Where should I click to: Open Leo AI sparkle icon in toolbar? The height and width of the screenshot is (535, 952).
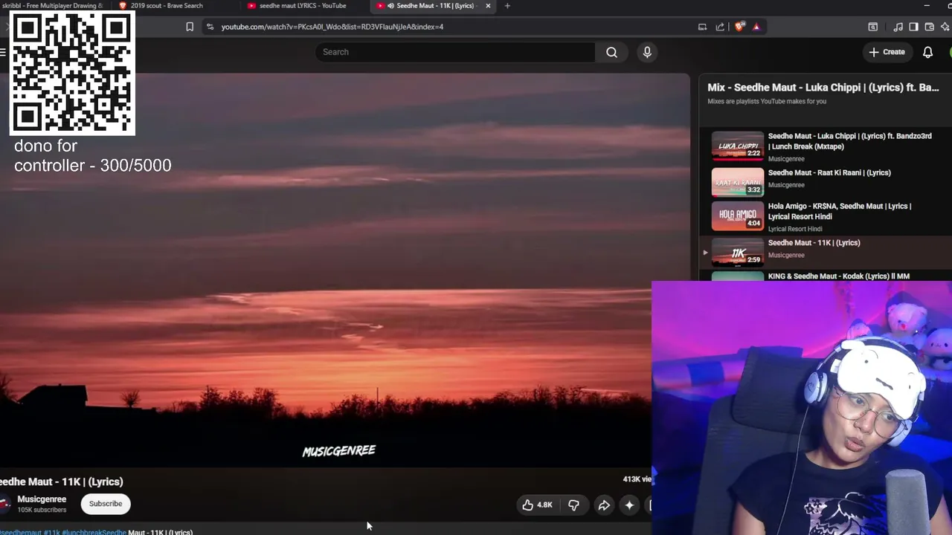(x=946, y=27)
